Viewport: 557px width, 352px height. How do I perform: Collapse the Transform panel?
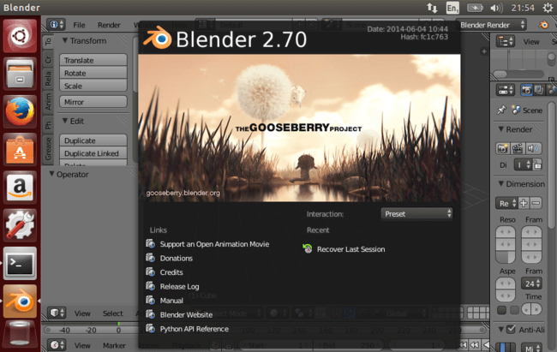pyautogui.click(x=65, y=40)
